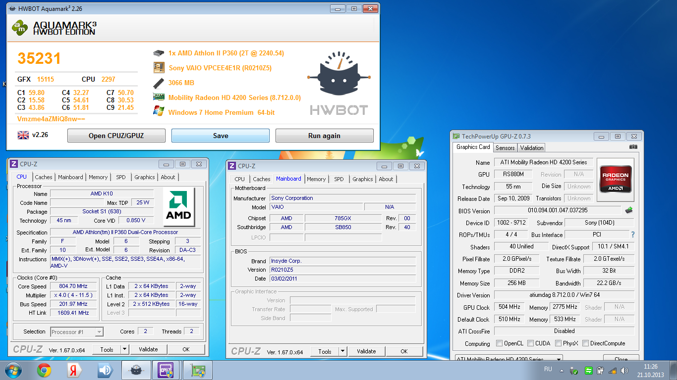Click Validate in CPU-Z Mainboard window
This screenshot has width=677, height=380.
pos(366,351)
